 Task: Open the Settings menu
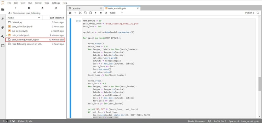[56, 3]
